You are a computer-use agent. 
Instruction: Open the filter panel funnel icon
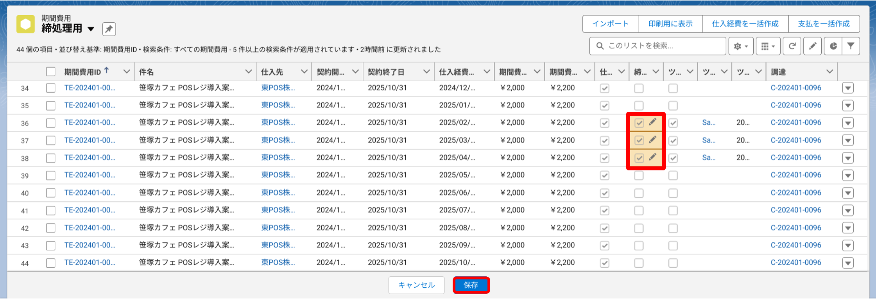(x=851, y=46)
